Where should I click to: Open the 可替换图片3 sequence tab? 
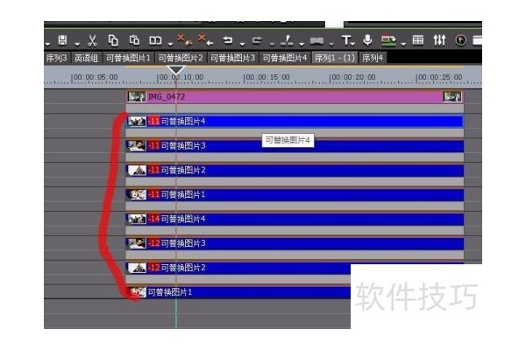pyautogui.click(x=232, y=58)
